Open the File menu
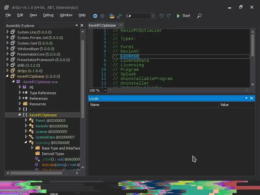This screenshot has height=195, width=260. coord(8,15)
